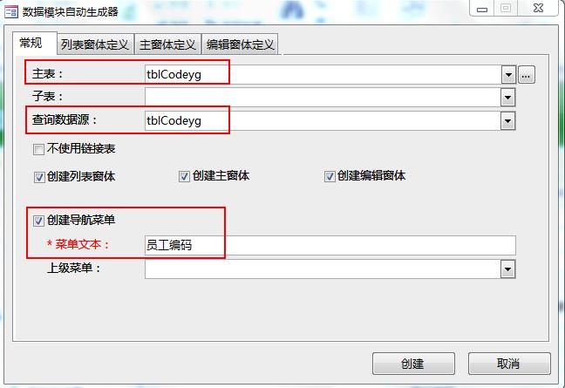
Task: Click the disabled maximize window button
Action: 506,9
